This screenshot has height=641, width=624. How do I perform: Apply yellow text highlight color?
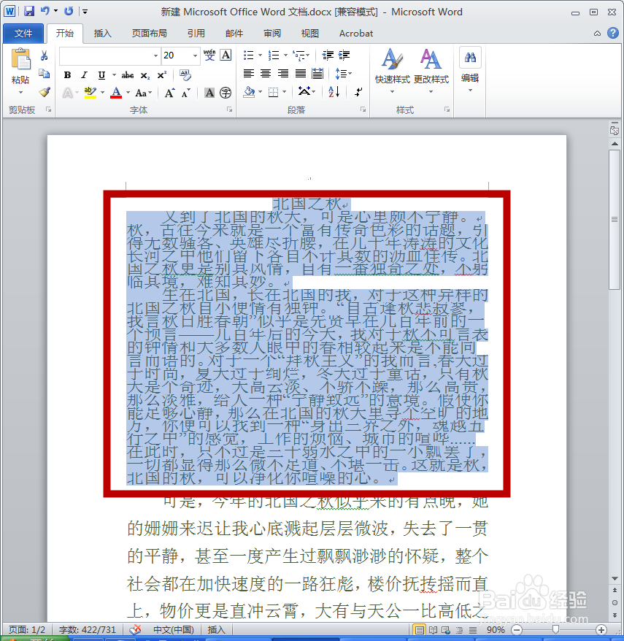pos(89,91)
